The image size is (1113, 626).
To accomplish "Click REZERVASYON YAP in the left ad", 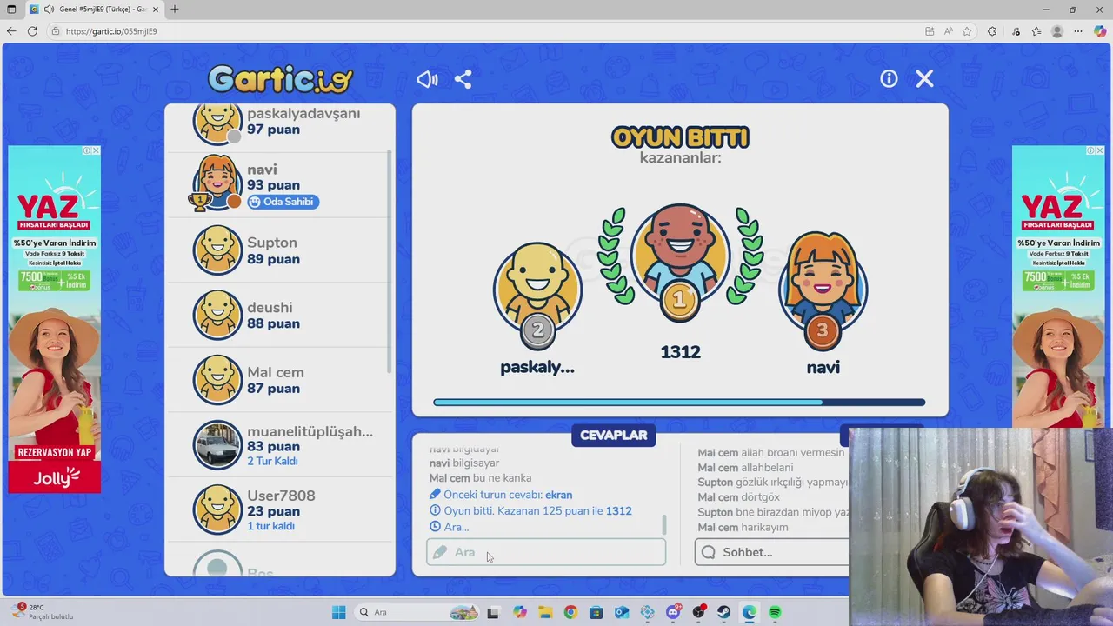I will tap(54, 453).
